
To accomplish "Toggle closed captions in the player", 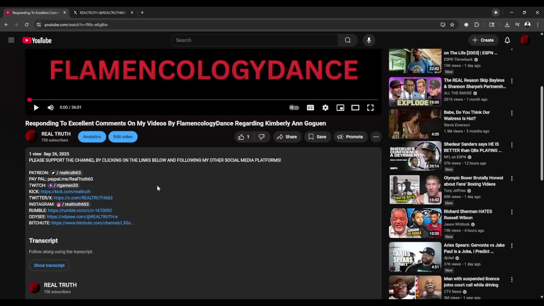I will pyautogui.click(x=310, y=108).
